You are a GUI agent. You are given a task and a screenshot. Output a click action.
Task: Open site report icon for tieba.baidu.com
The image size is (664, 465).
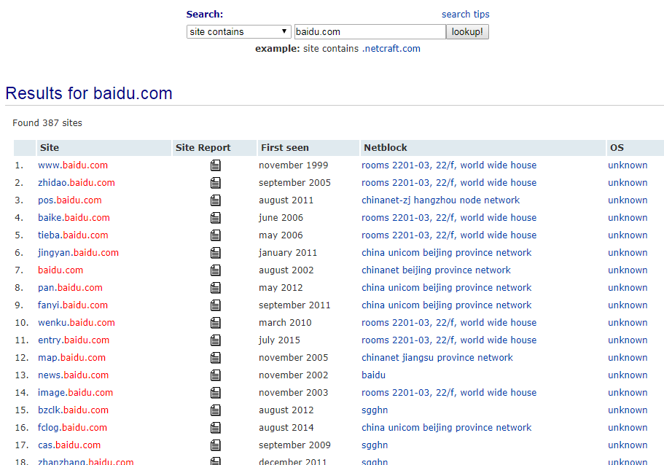(216, 235)
